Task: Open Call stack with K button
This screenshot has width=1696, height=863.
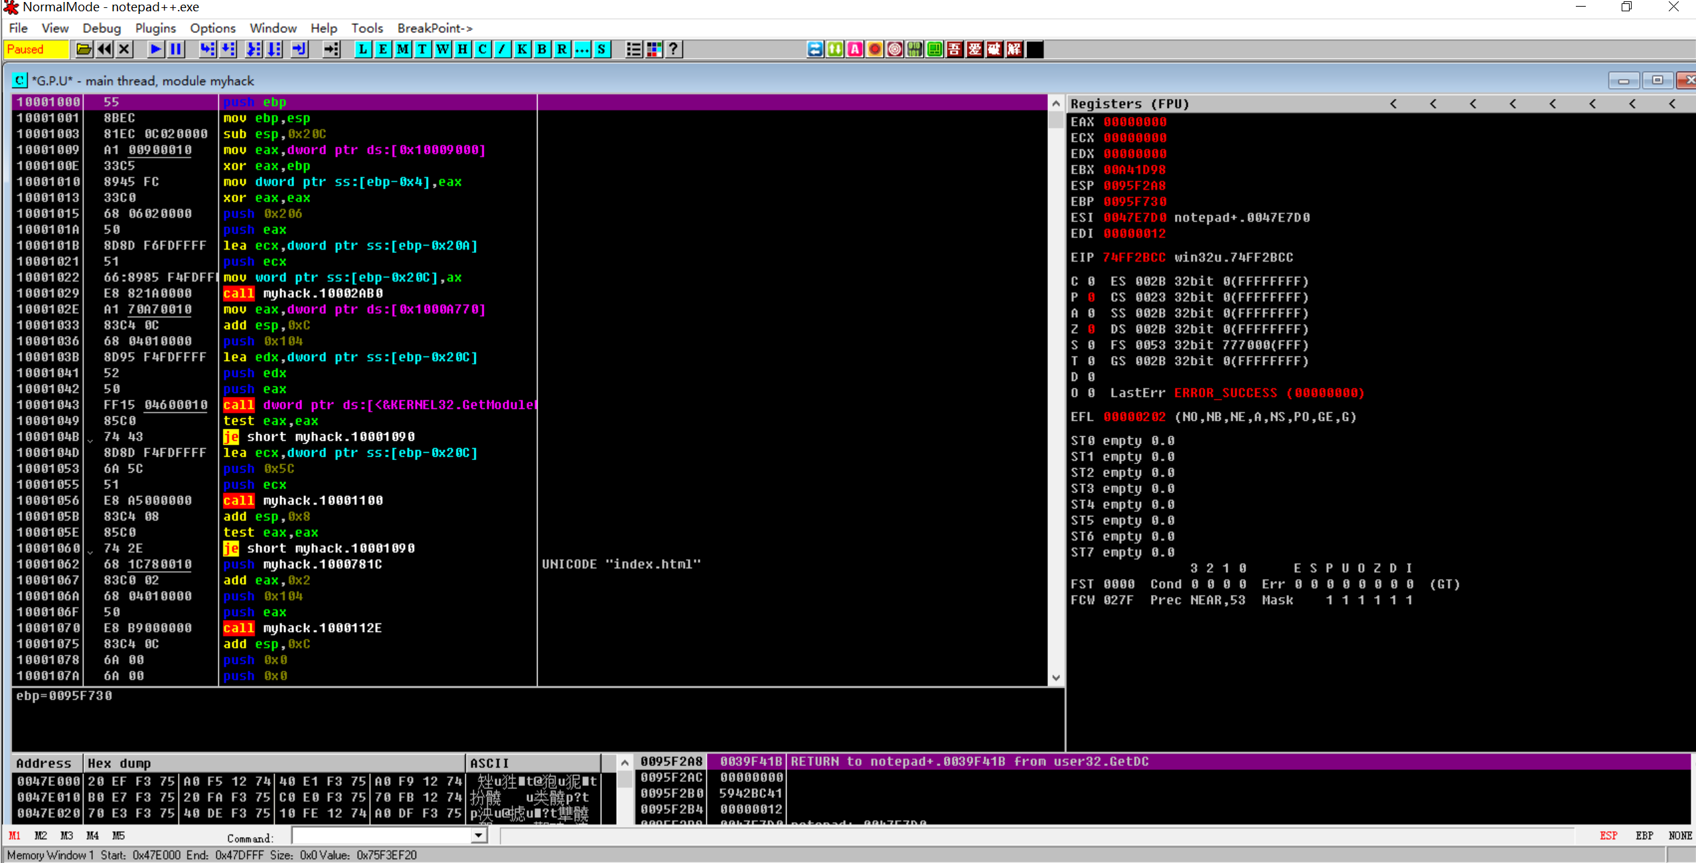Action: [522, 49]
